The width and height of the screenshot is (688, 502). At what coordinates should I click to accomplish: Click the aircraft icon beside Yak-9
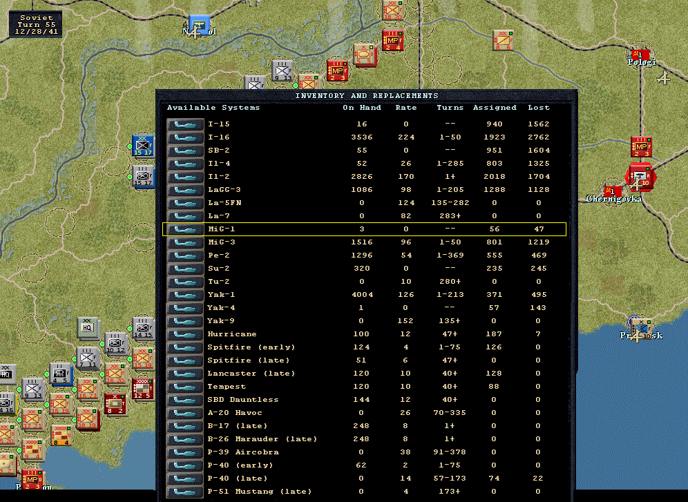185,321
